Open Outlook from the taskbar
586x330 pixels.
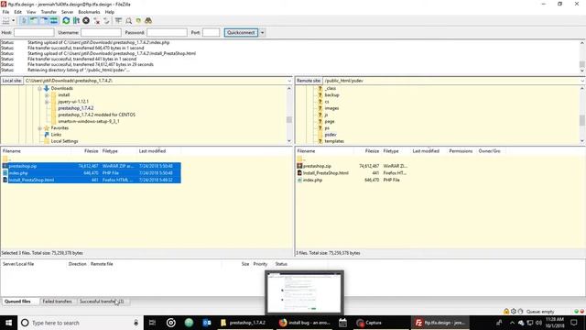coord(207,323)
